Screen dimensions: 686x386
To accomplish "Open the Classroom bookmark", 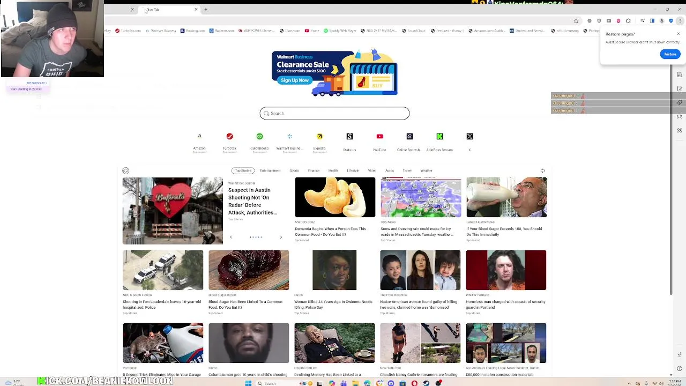I will 290,31.
